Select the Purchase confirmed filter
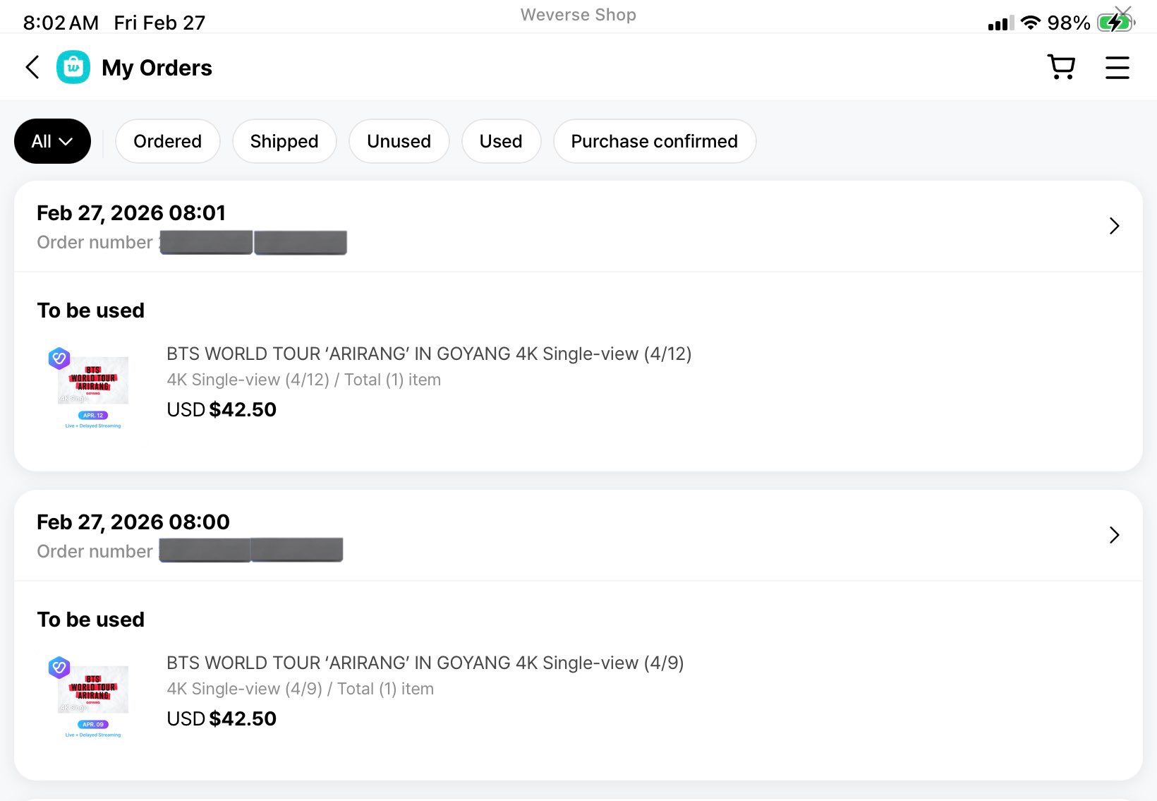This screenshot has width=1157, height=801. click(x=654, y=141)
